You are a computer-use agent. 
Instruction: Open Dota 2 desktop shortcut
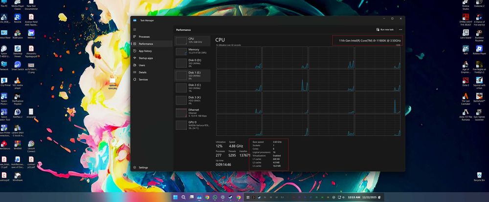point(466,82)
